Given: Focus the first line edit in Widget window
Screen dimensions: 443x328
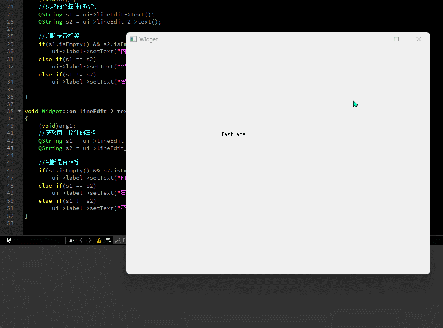Looking at the screenshot, I should click(x=265, y=160).
